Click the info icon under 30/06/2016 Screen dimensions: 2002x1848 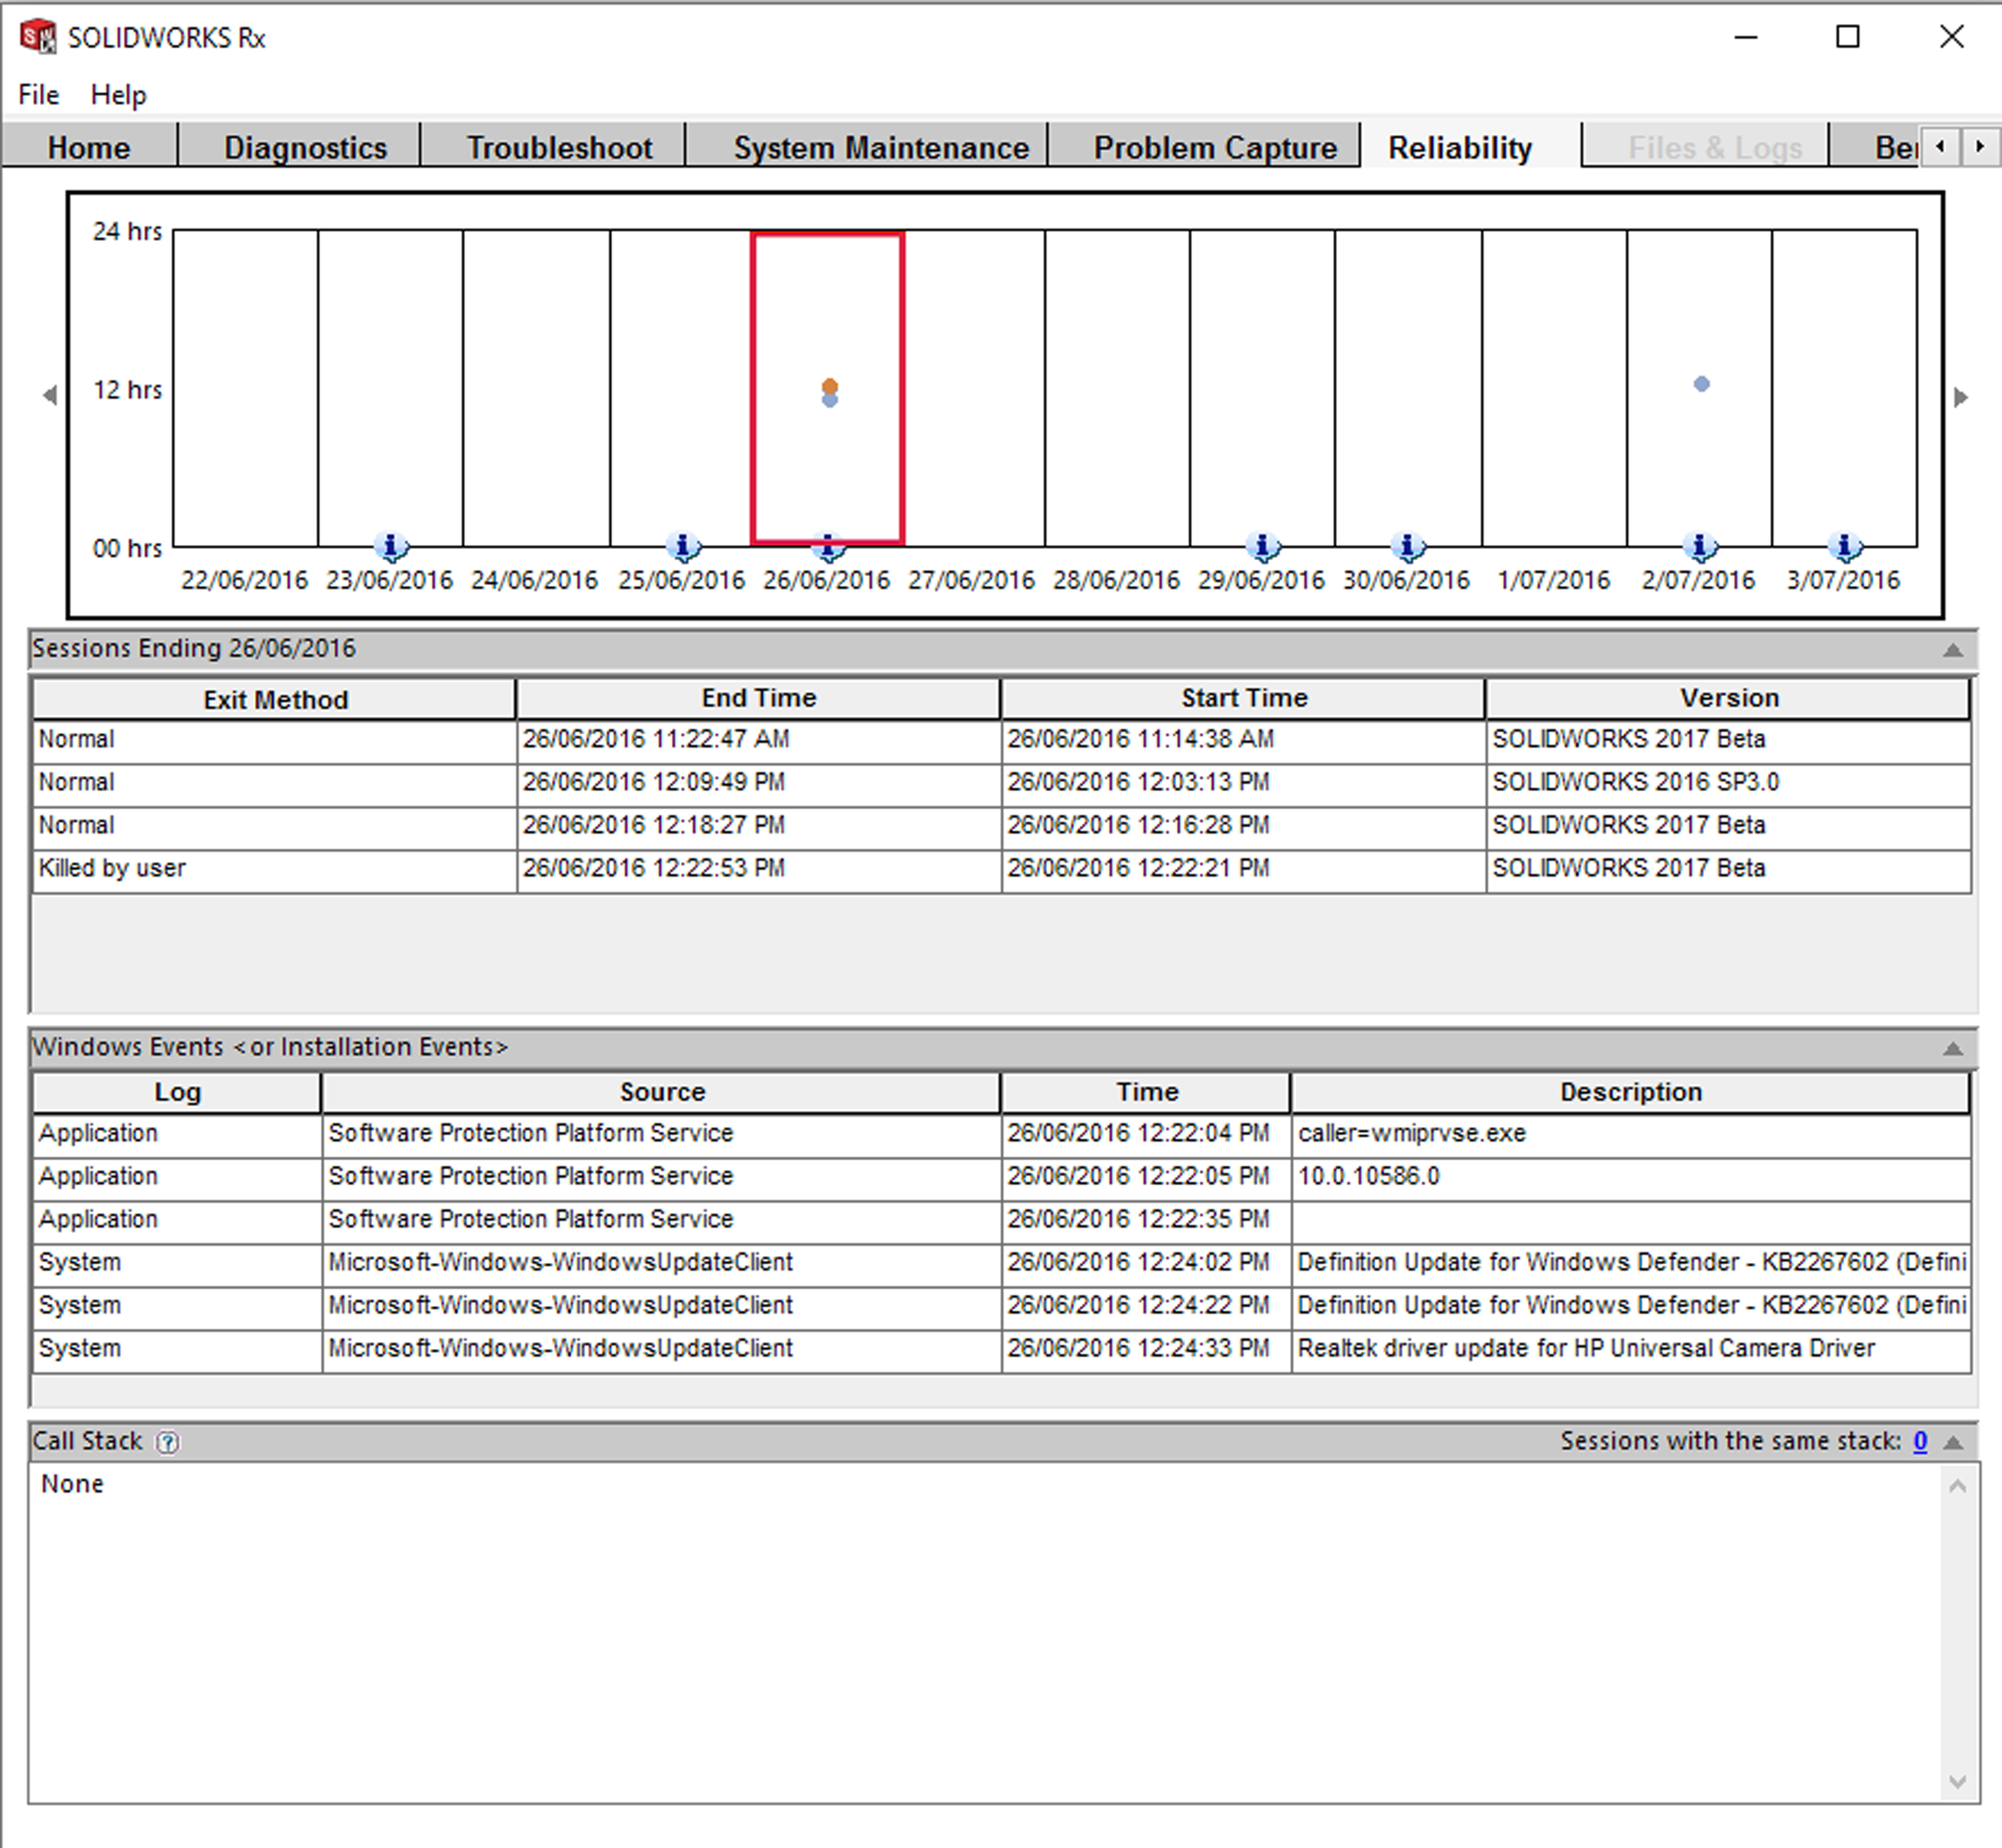(x=1408, y=546)
